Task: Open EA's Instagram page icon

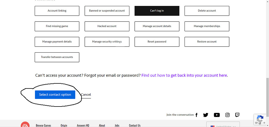Action: click(x=228, y=115)
